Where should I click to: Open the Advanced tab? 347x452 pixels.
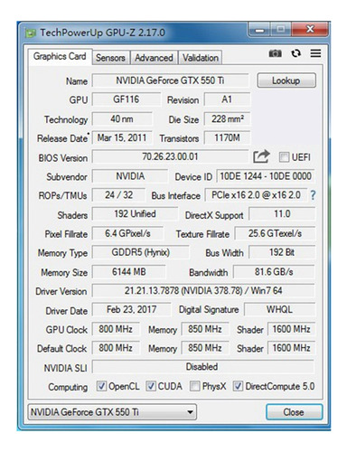point(154,58)
